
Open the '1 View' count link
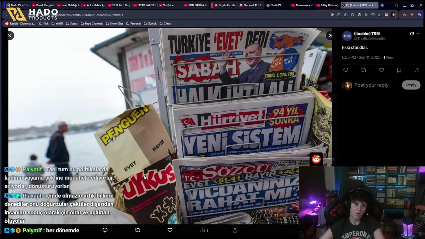pyautogui.click(x=388, y=57)
